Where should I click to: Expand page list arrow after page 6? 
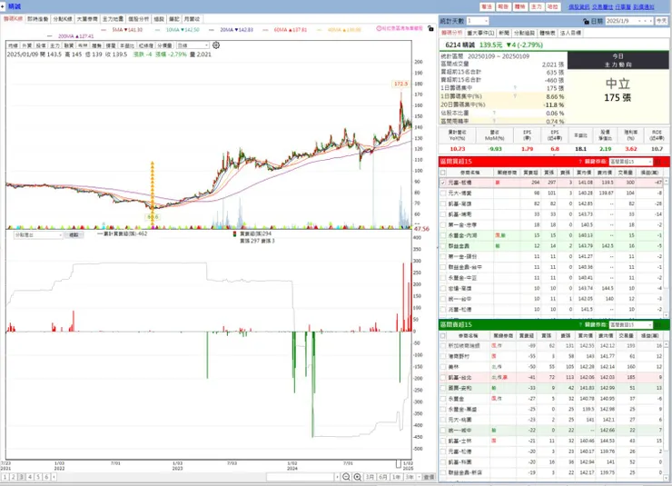pos(54,477)
